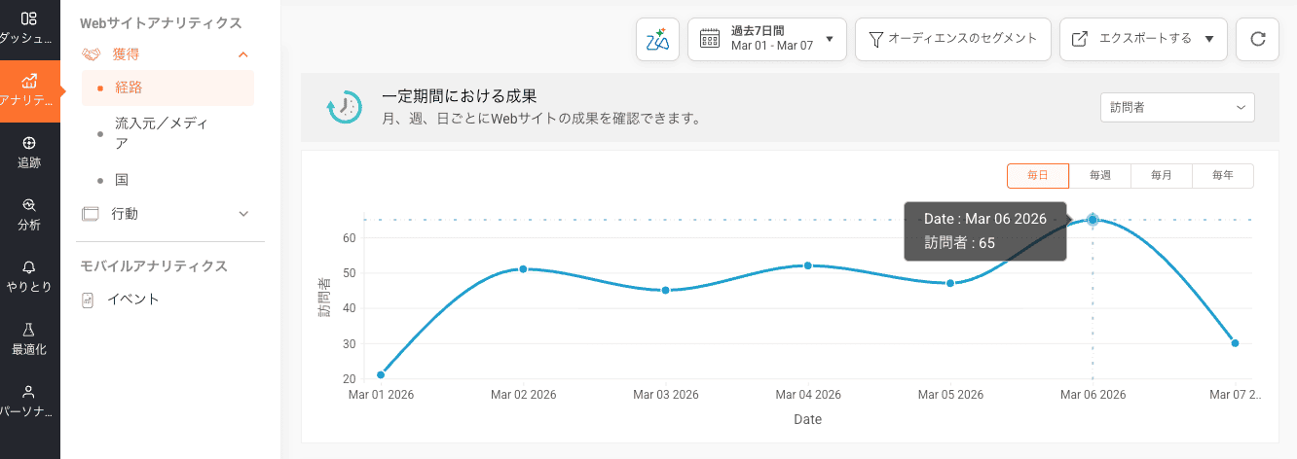Open the 分析 analysis section

[x=29, y=214]
